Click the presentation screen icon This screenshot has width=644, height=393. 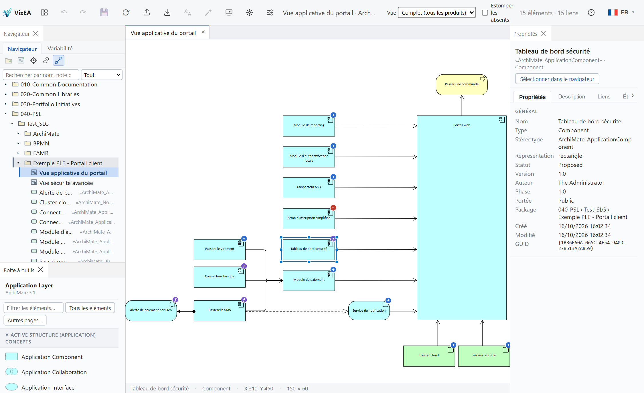pos(229,13)
